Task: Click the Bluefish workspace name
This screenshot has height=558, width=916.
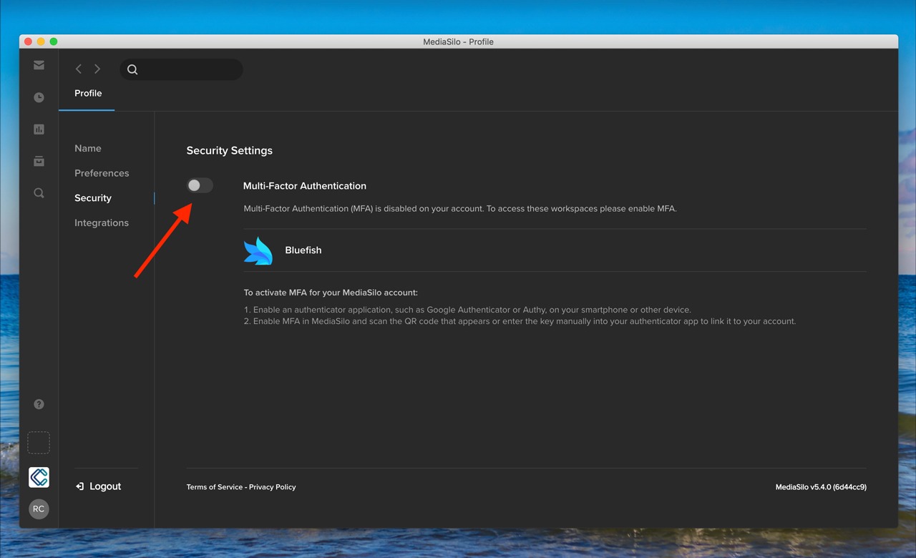Action: click(303, 250)
